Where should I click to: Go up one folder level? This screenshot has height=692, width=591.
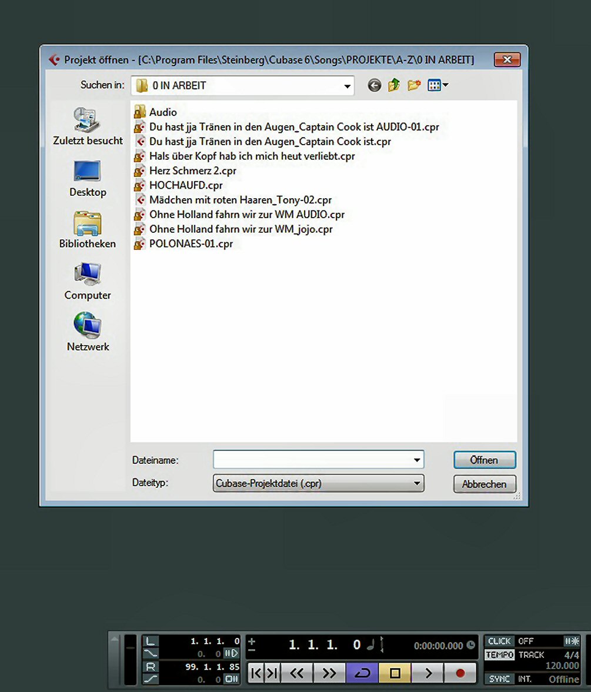click(394, 85)
